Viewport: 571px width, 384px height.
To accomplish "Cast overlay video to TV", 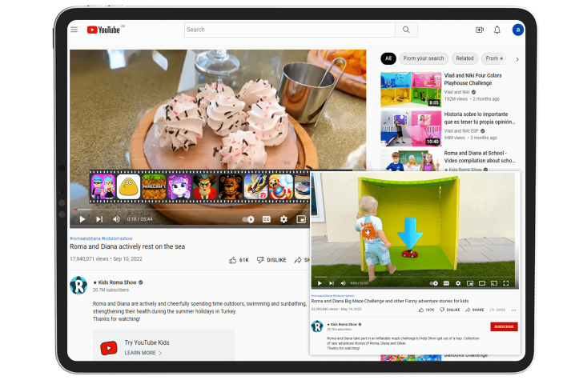I will [494, 283].
